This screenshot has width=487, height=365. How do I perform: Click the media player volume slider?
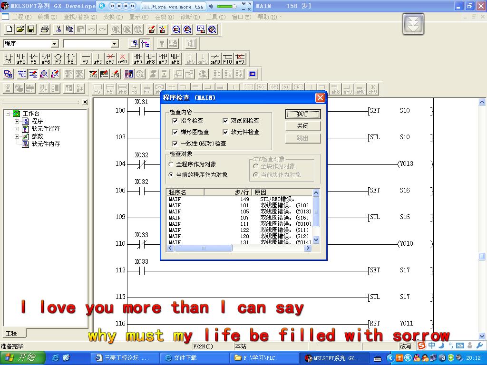[x=227, y=6]
